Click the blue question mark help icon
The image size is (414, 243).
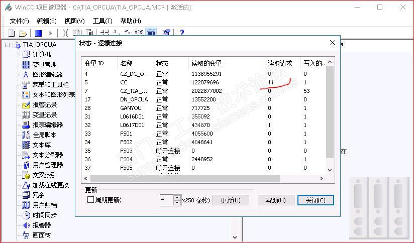(x=181, y=33)
